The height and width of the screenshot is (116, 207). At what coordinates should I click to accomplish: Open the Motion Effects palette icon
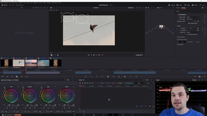27,76
